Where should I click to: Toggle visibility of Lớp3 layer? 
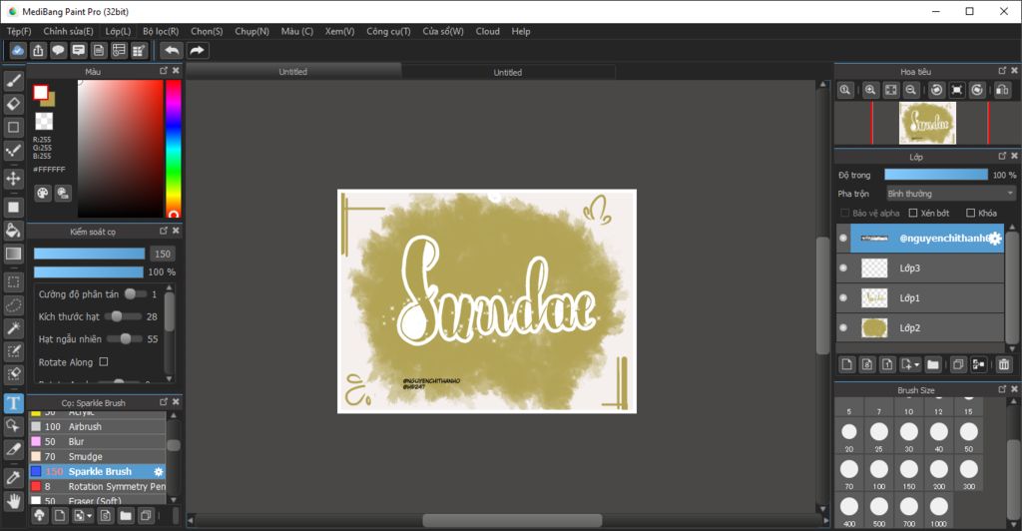(x=843, y=267)
